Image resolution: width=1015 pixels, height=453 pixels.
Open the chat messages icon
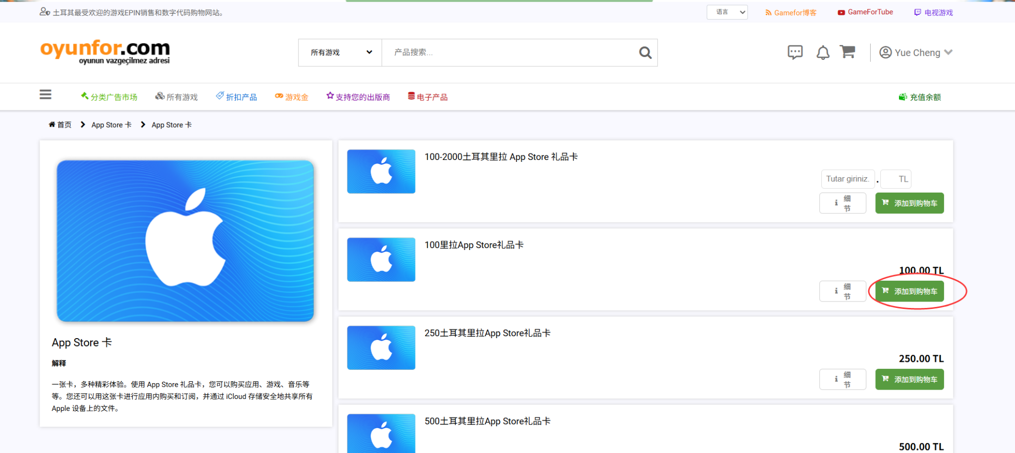pyautogui.click(x=795, y=52)
